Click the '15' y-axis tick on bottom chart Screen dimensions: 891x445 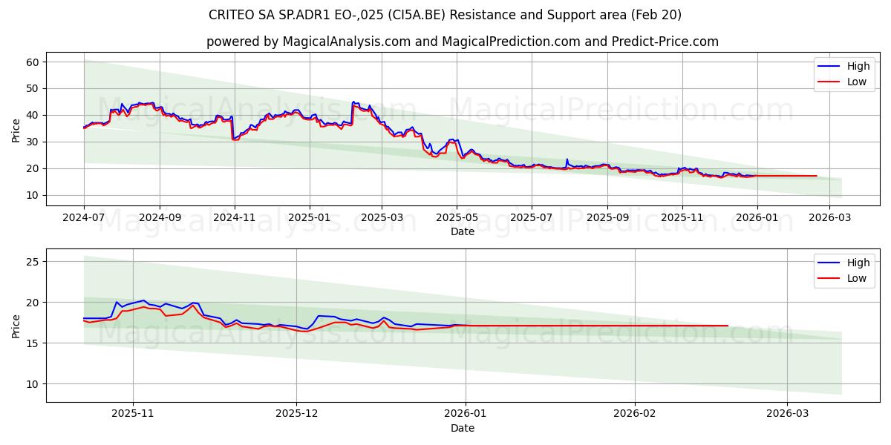(x=32, y=343)
